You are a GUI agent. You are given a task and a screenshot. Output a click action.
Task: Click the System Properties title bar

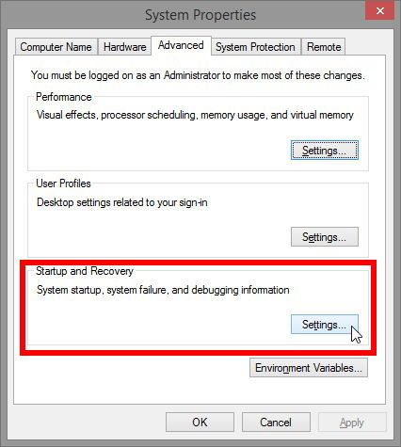pos(200,15)
